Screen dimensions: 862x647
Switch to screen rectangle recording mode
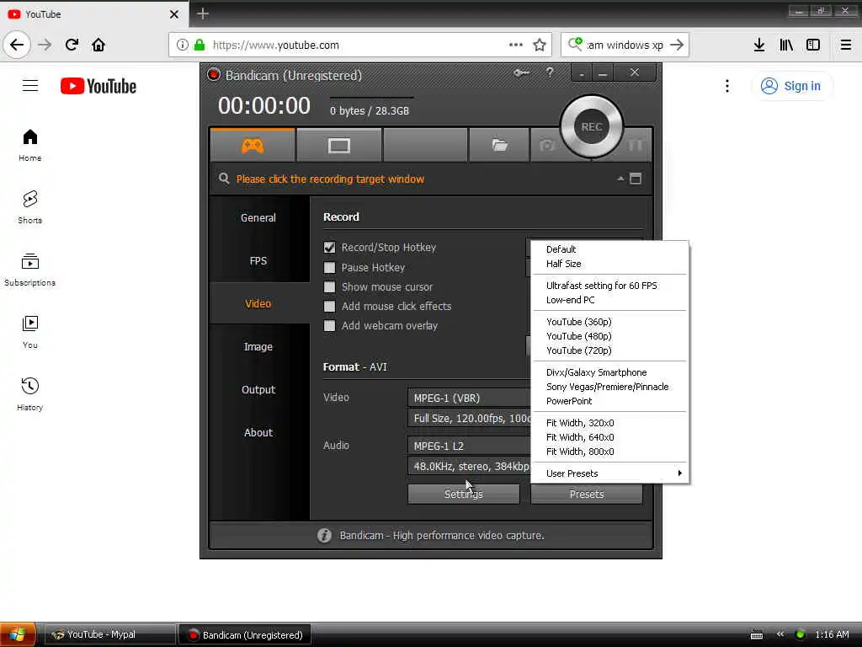coord(338,146)
